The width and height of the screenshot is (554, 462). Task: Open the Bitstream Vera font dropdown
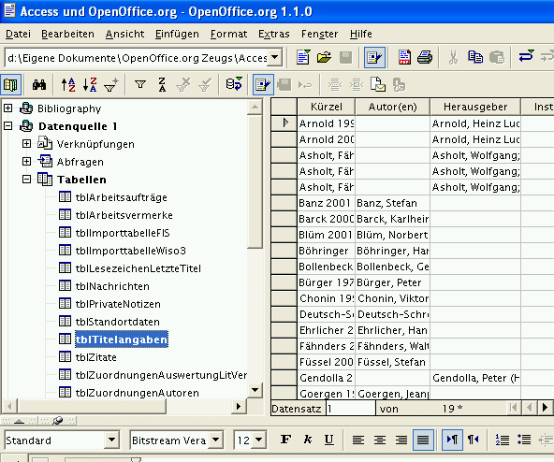click(x=216, y=440)
